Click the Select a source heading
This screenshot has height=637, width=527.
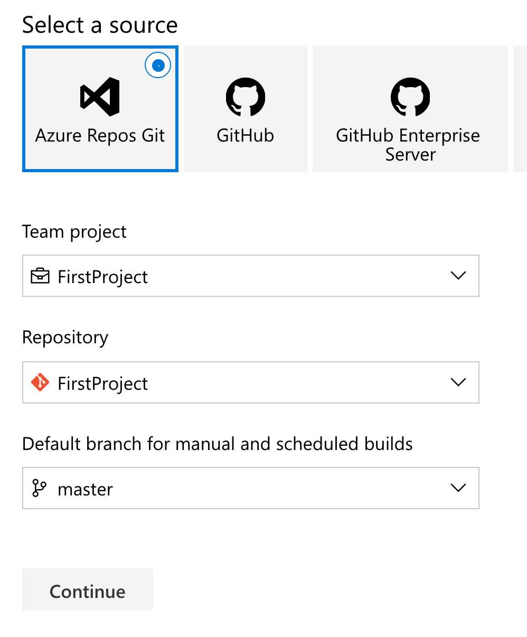click(x=100, y=24)
